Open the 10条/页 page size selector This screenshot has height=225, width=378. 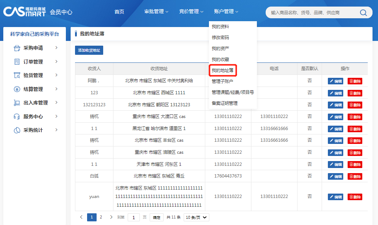click(x=196, y=217)
